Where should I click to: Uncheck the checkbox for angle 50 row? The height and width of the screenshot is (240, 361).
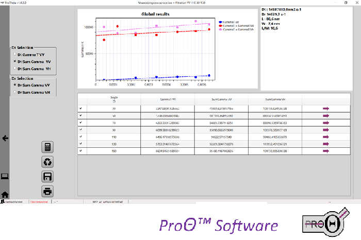click(x=80, y=116)
